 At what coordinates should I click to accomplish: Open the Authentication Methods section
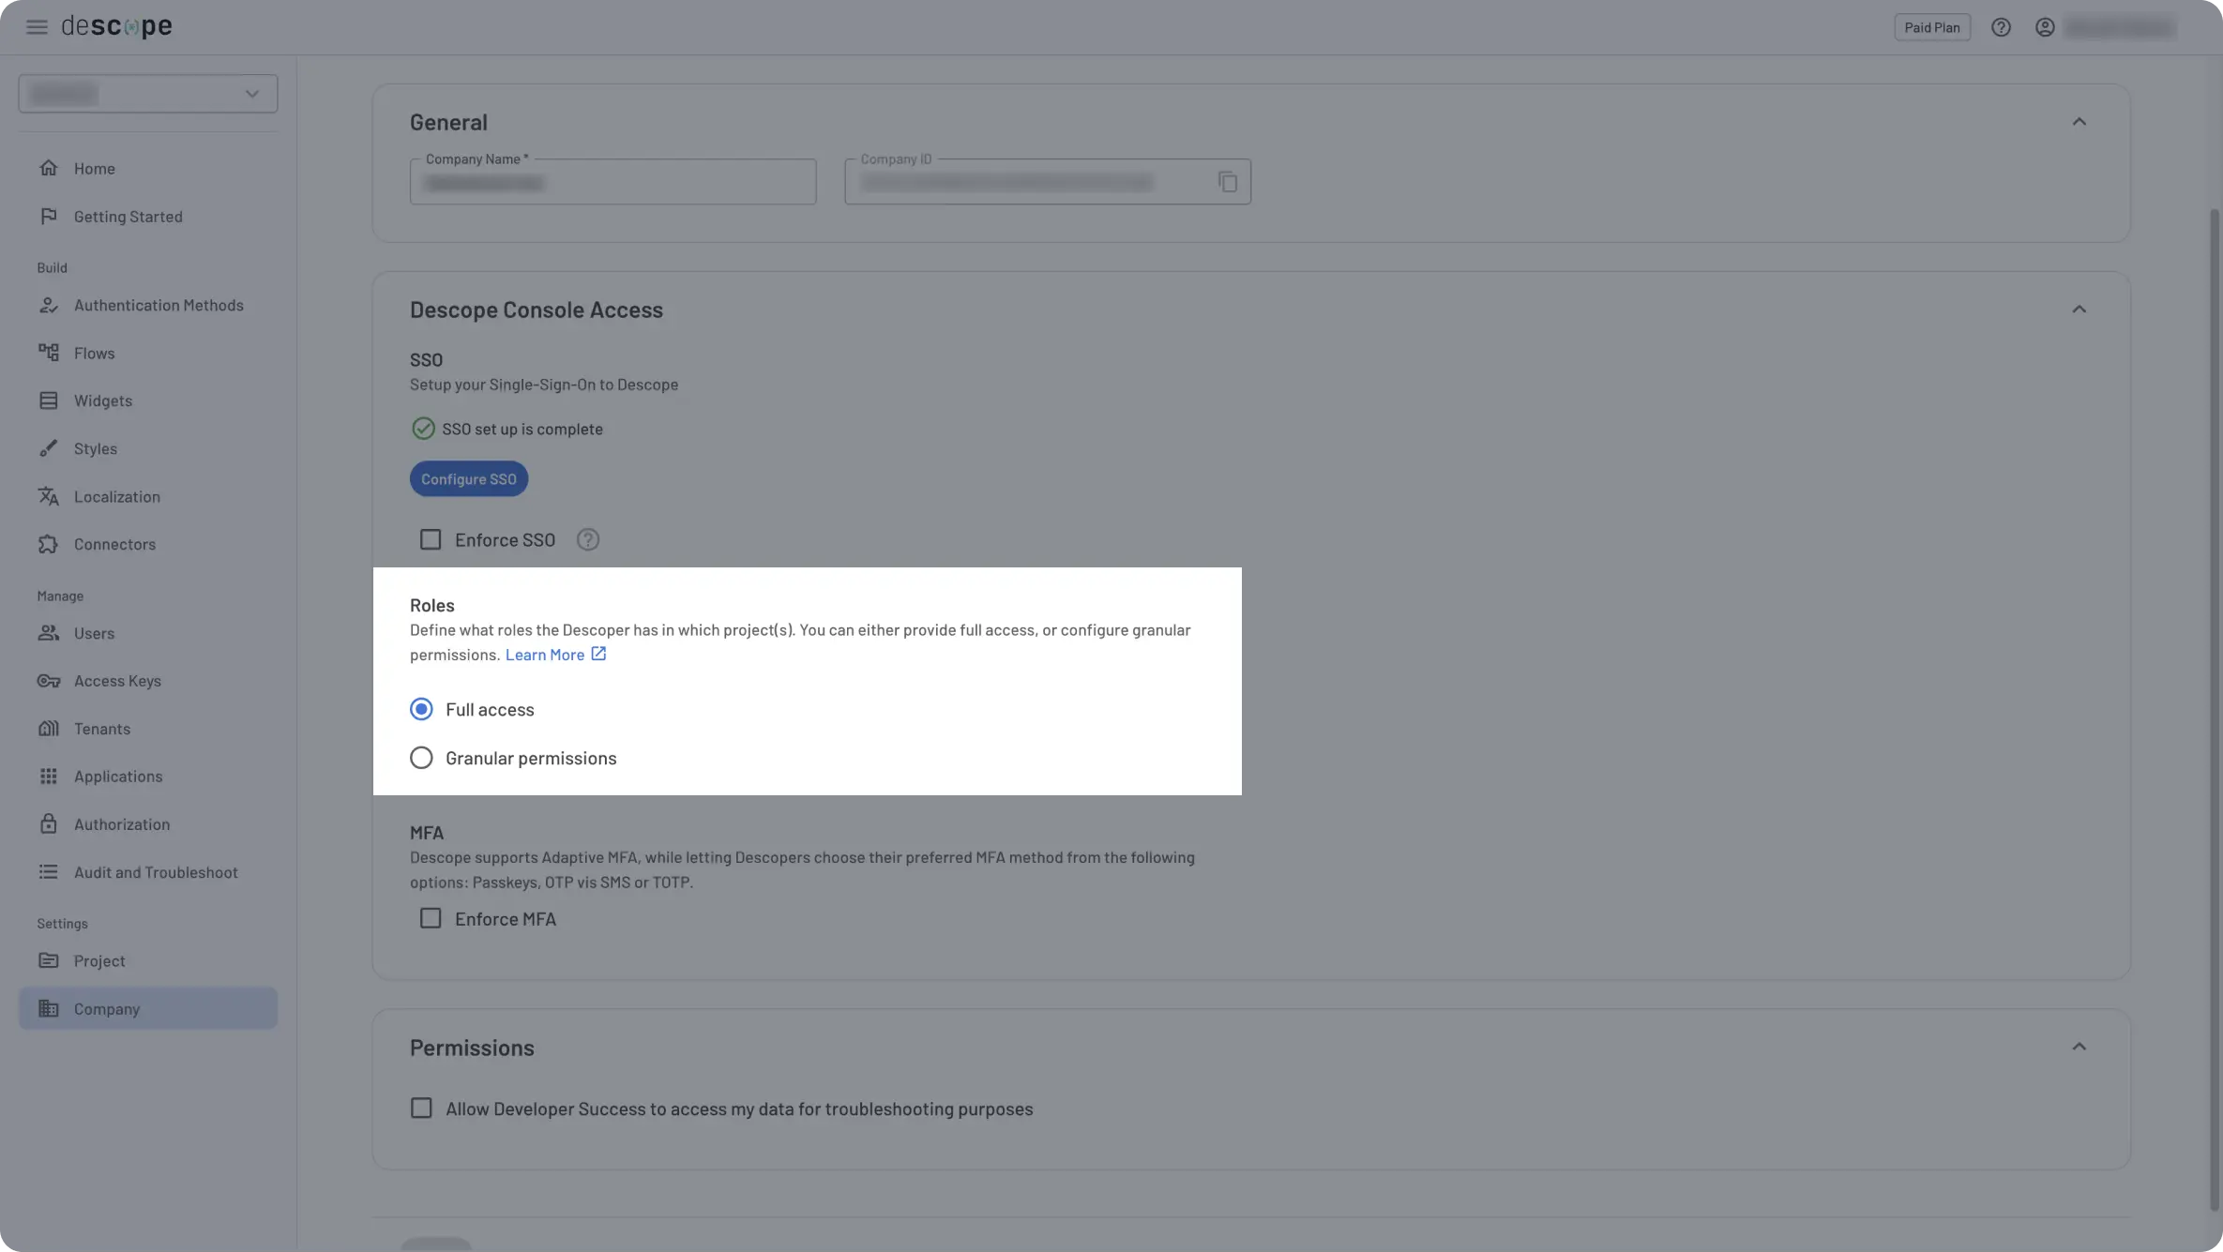[x=50, y=305]
